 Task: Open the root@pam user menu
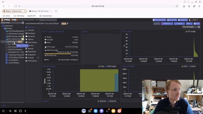point(194,20)
